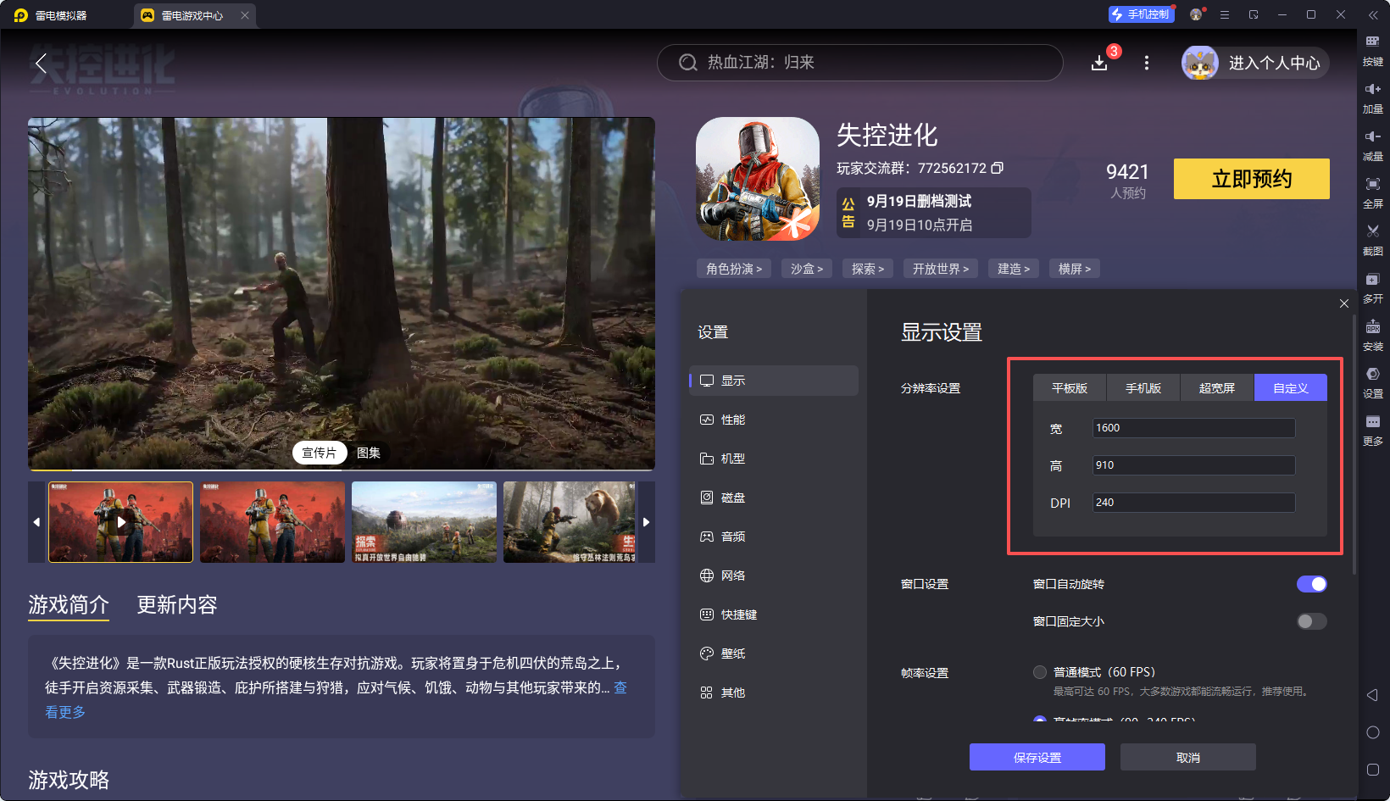Image resolution: width=1390 pixels, height=801 pixels.
Task: Click the titlebar window popout icon
Action: click(x=1254, y=14)
